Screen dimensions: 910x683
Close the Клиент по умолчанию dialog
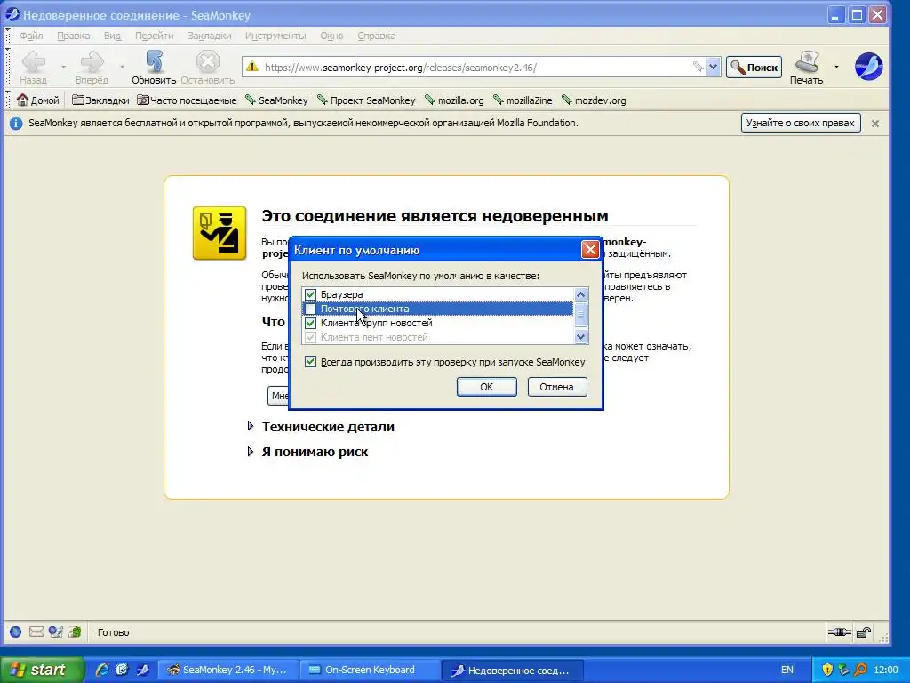590,250
